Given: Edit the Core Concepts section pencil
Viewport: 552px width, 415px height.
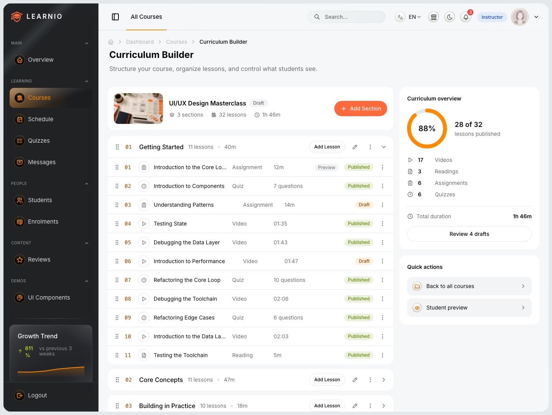Looking at the screenshot, I should [355, 380].
